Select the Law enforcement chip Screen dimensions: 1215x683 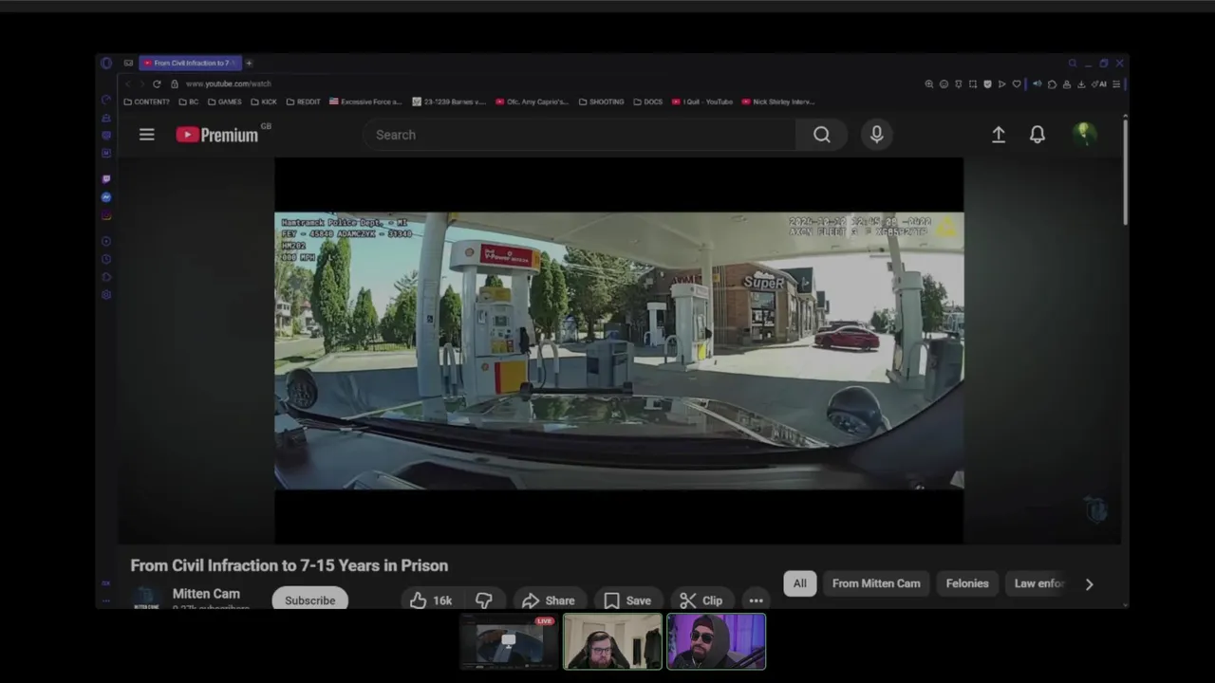pos(1038,583)
